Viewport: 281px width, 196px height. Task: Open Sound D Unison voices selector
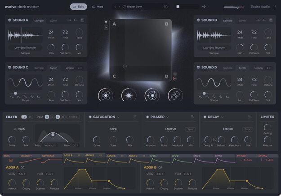tap(268, 68)
